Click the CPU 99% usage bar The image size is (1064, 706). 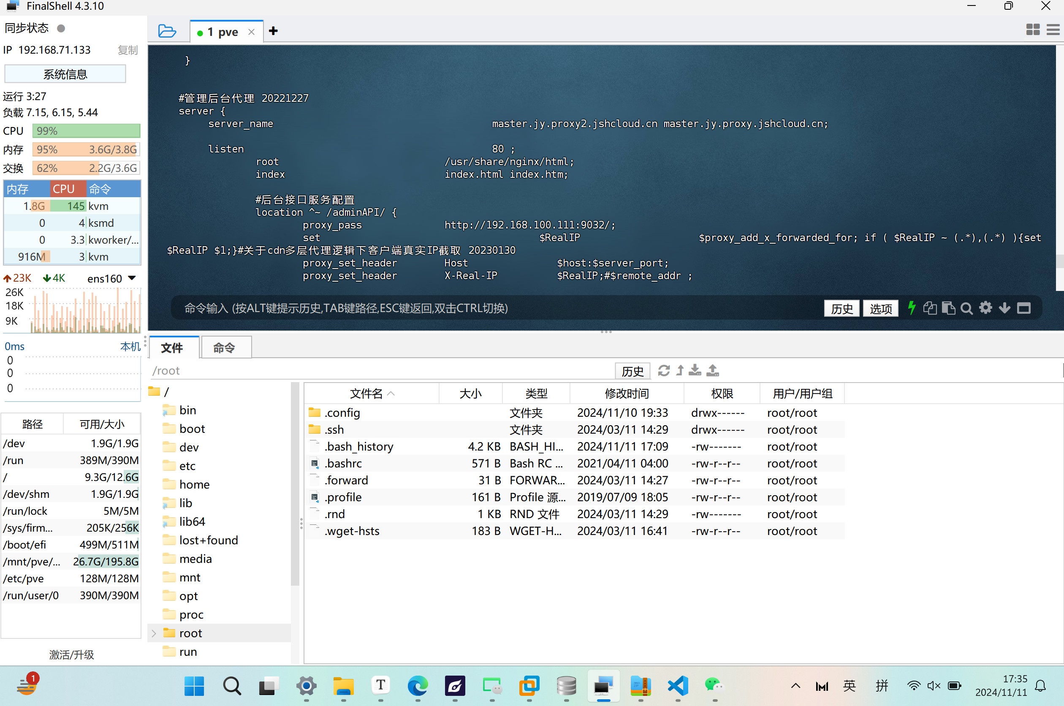pyautogui.click(x=87, y=131)
